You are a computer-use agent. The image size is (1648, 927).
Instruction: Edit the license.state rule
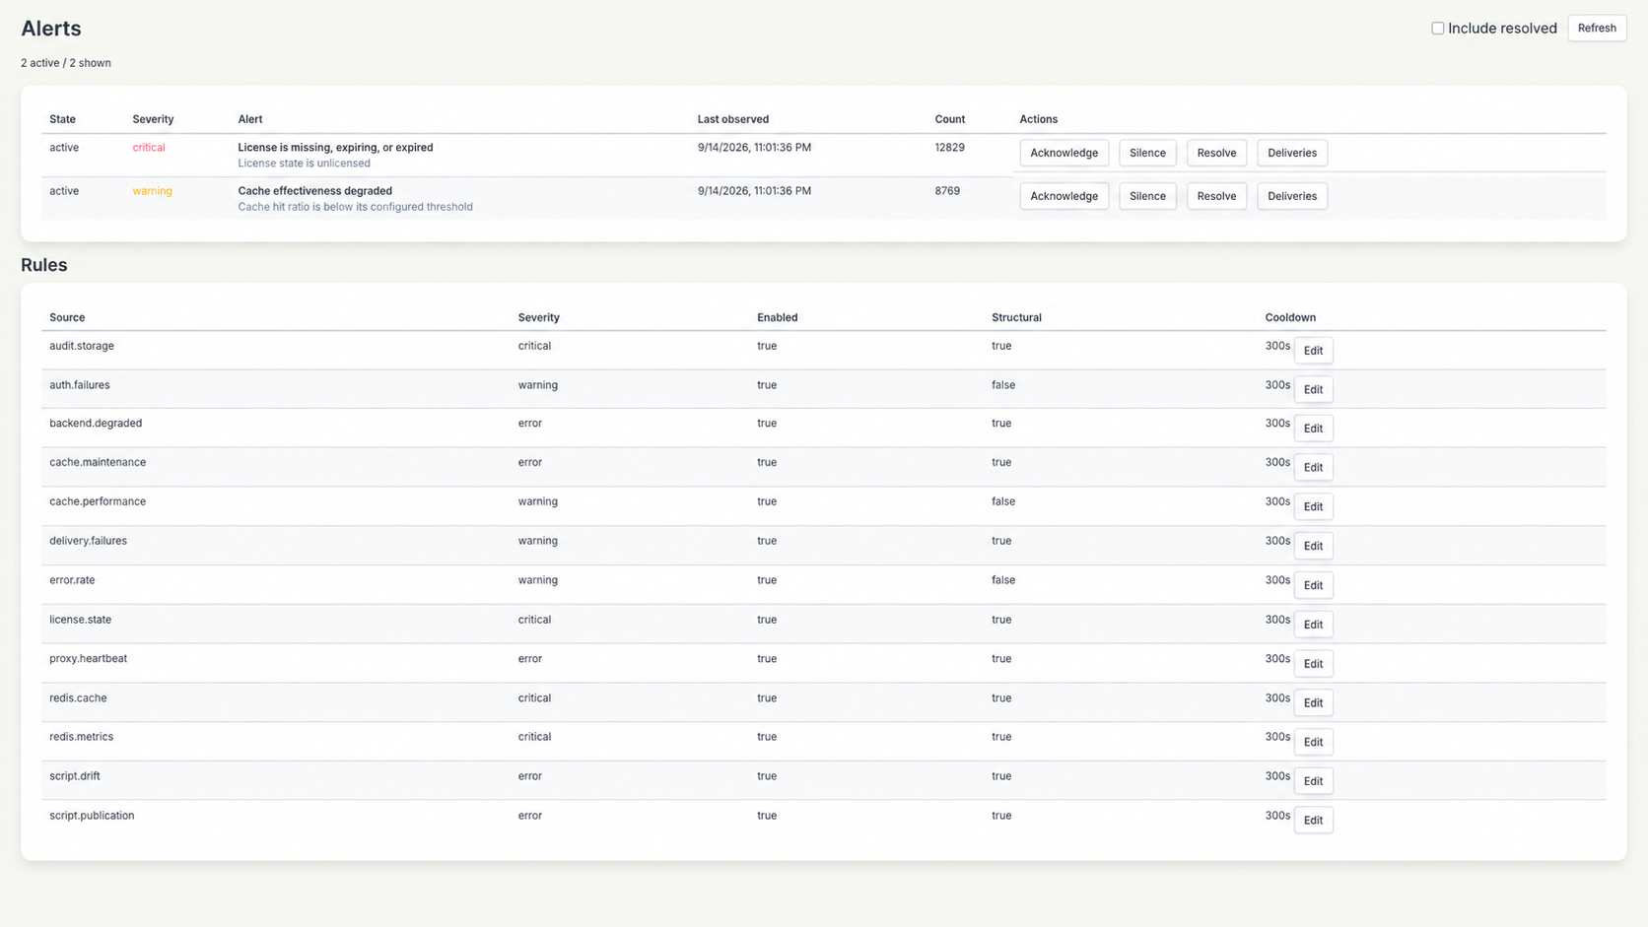click(x=1313, y=625)
